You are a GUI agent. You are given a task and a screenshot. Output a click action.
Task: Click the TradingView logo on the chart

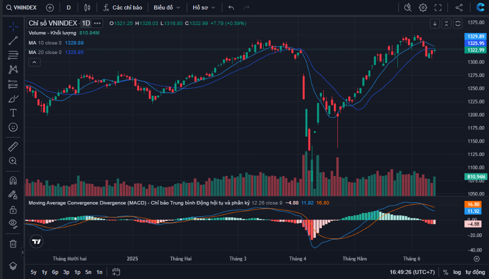point(37,241)
